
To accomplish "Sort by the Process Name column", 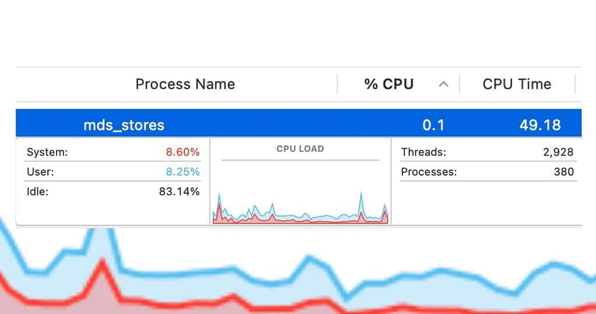I will 185,84.
